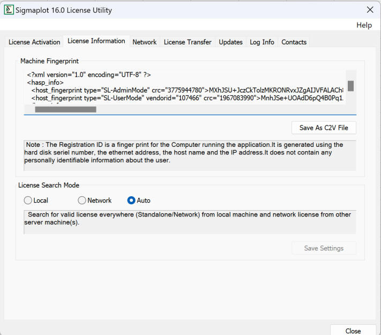Click the Machine Fingerprint group label
This screenshot has height=335, width=381.
pyautogui.click(x=49, y=61)
